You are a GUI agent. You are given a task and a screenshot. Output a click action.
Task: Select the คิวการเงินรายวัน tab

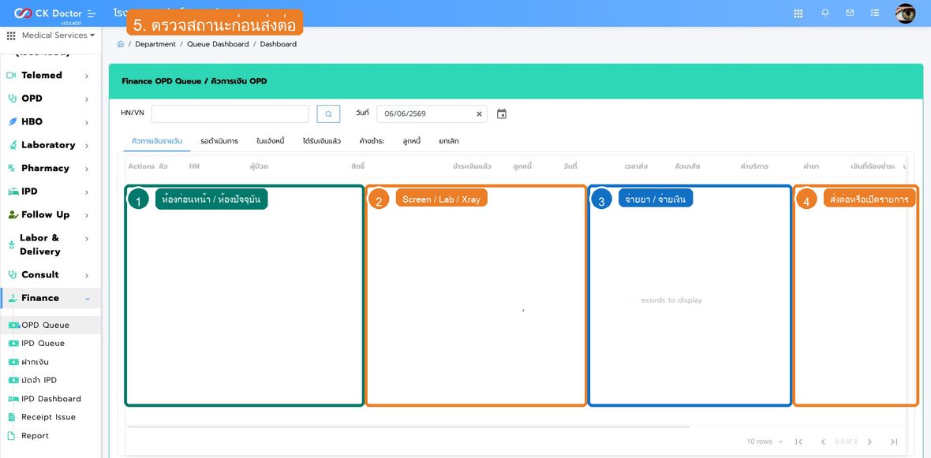(x=157, y=141)
